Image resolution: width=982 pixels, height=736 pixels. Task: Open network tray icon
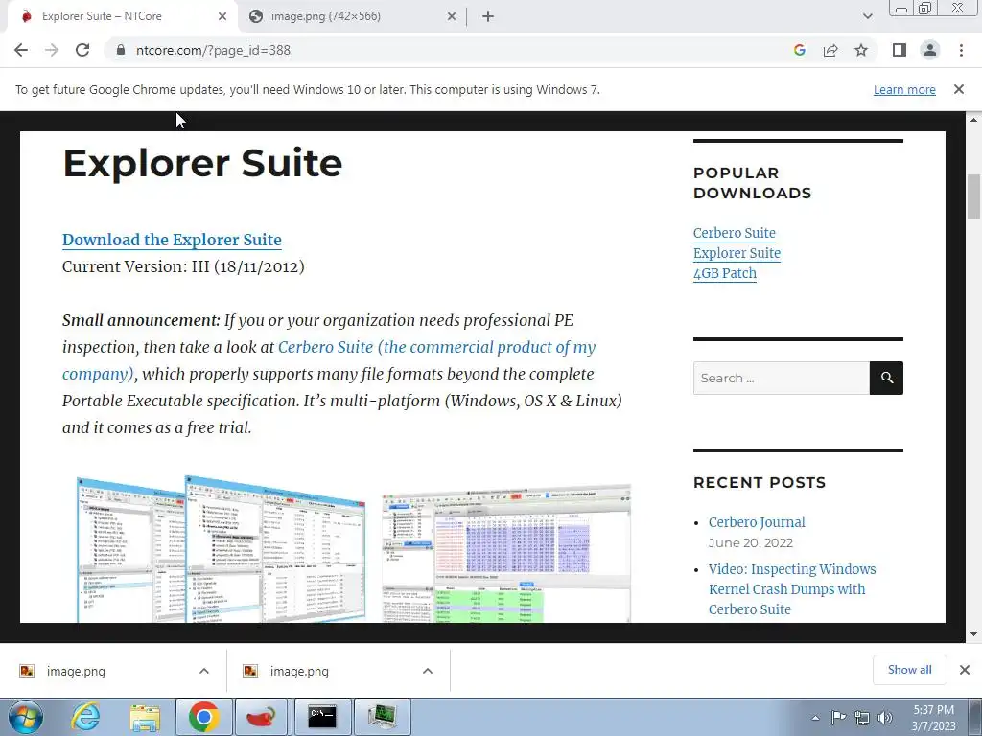[x=862, y=717]
